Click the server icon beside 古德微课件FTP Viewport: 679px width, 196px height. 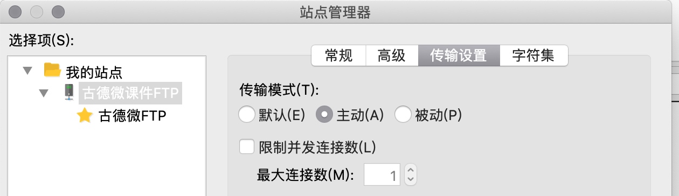(68, 93)
